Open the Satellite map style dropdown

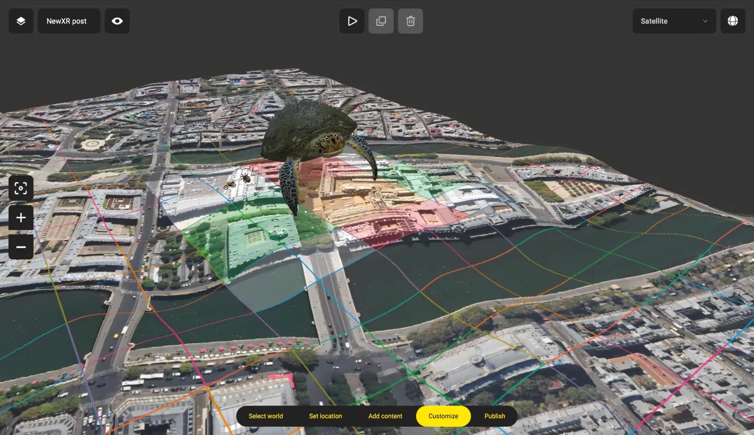(674, 21)
